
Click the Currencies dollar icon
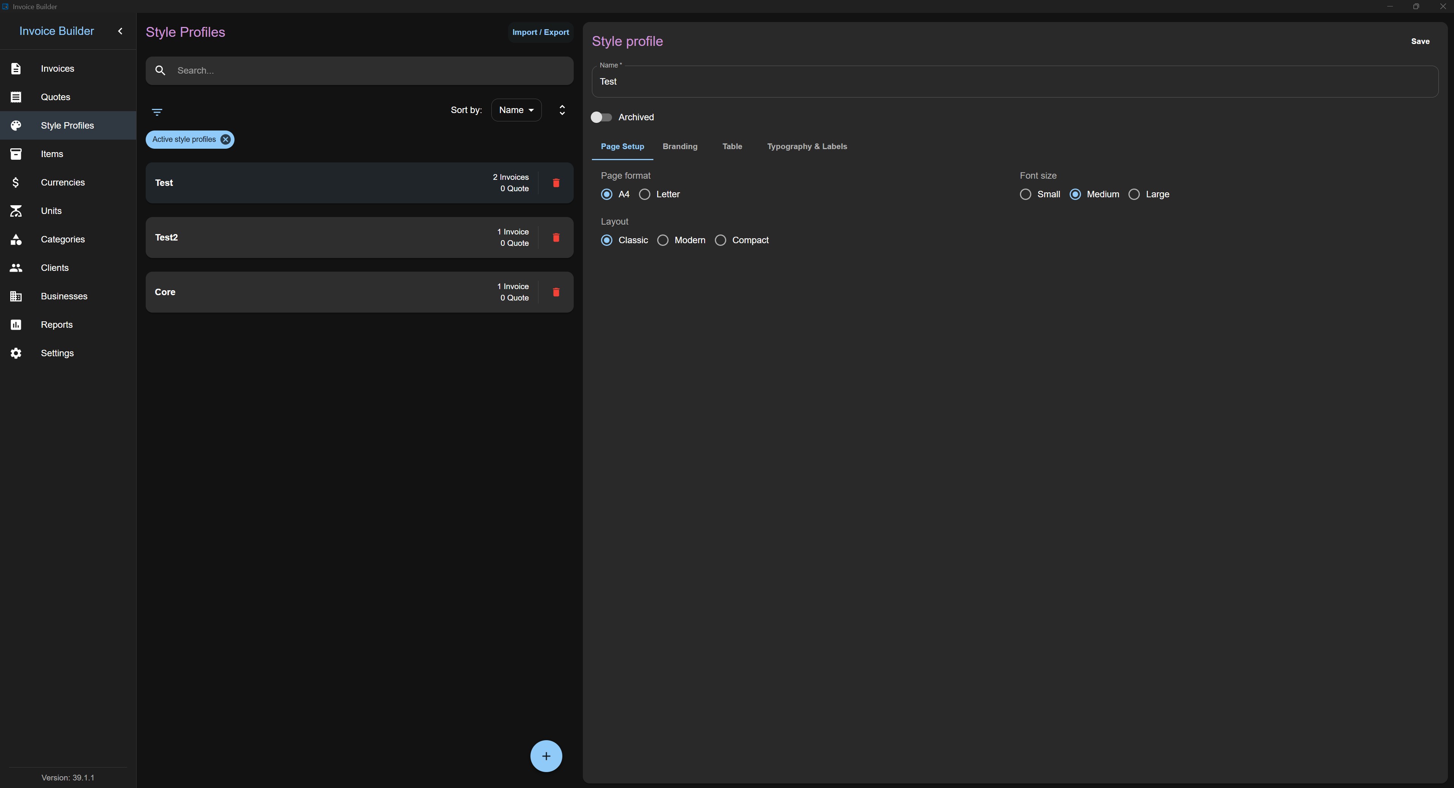(16, 182)
